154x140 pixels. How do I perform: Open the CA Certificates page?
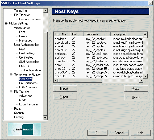(28, 83)
